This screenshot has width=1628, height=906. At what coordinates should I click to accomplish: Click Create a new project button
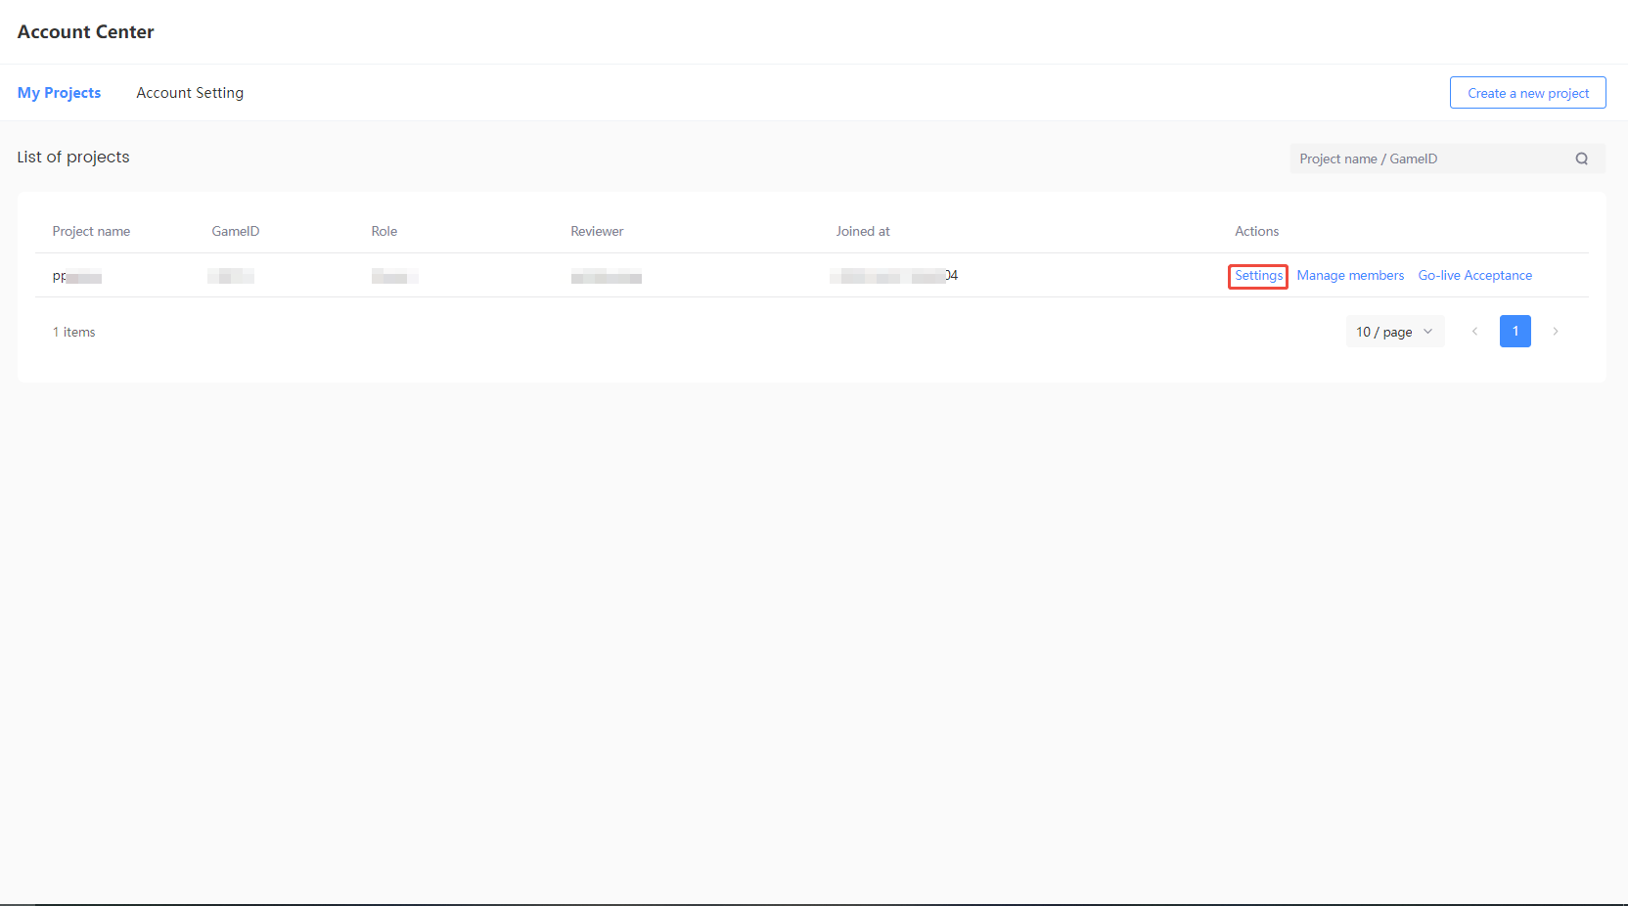tap(1527, 93)
